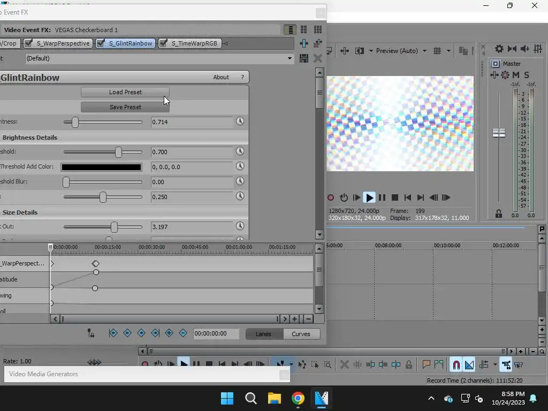Expand the normal edit tool dropdown arrow
This screenshot has width=548, height=411.
click(291, 364)
